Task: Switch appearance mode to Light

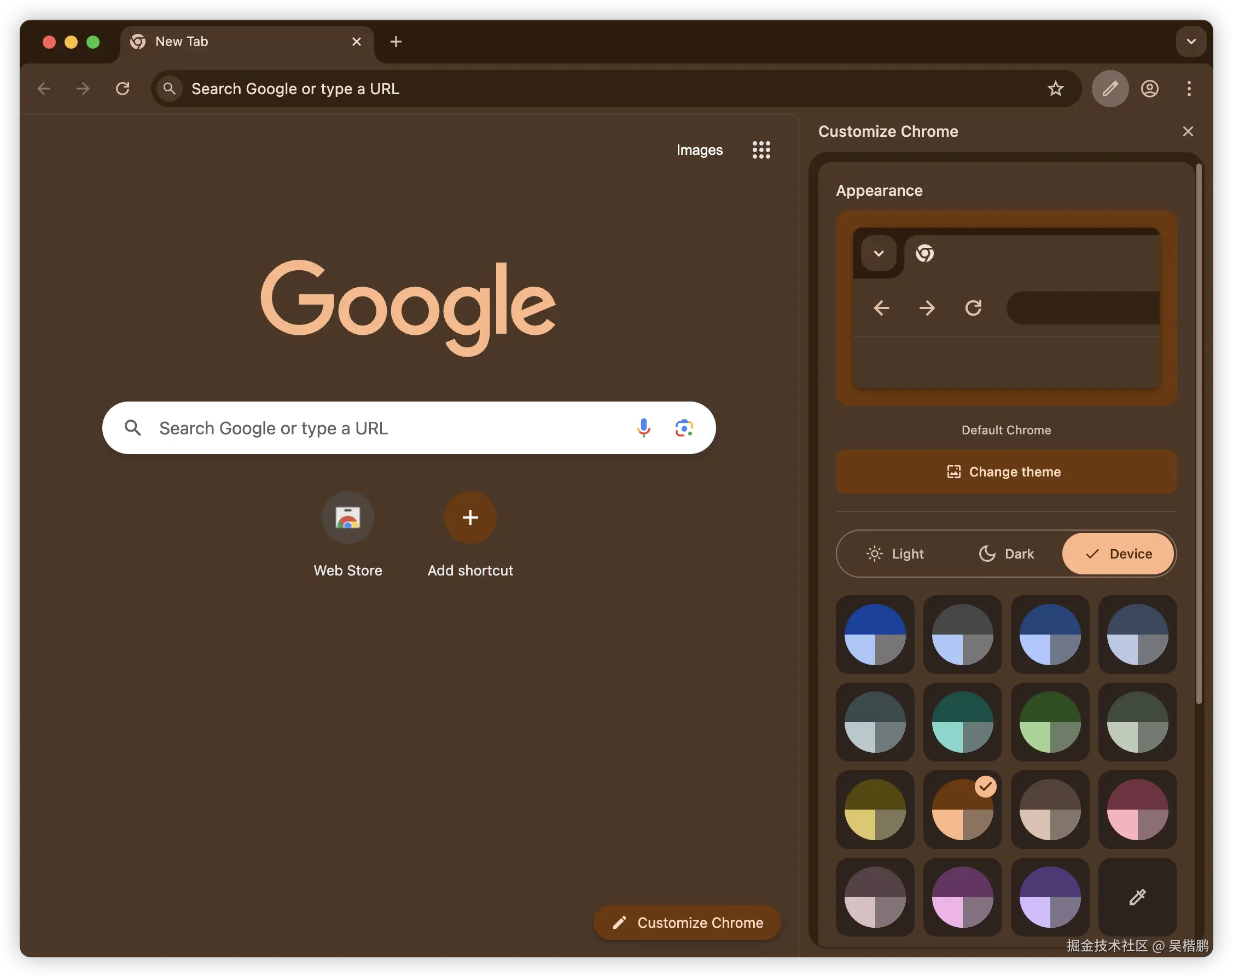Action: click(x=895, y=554)
